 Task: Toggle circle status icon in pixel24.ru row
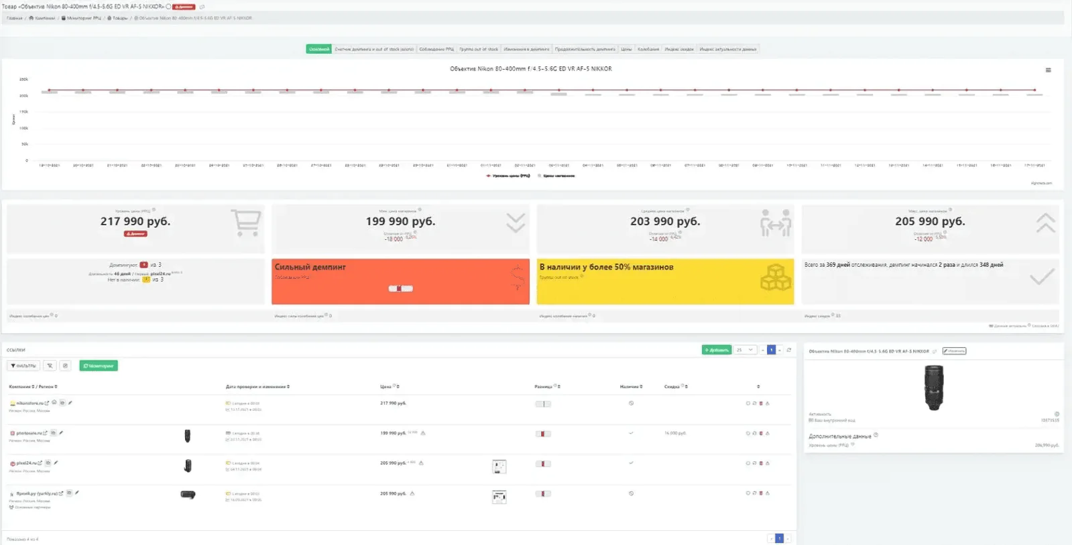pos(748,463)
